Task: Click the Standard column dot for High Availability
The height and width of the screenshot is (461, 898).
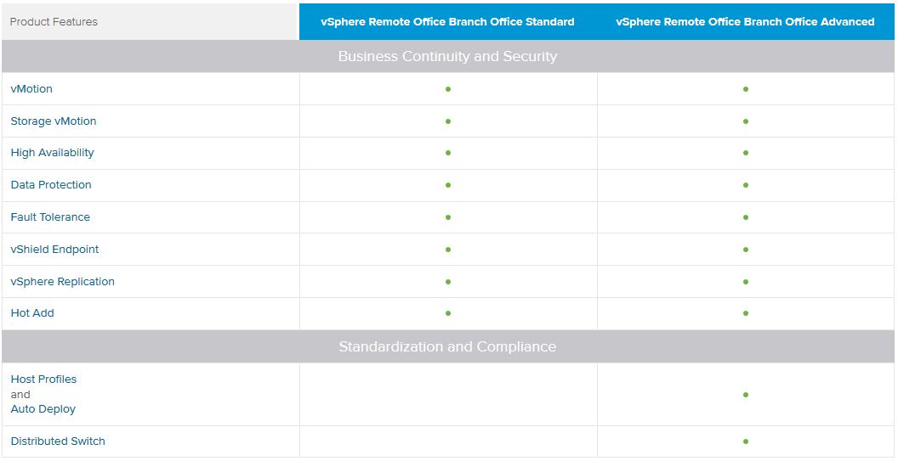Action: 448,153
